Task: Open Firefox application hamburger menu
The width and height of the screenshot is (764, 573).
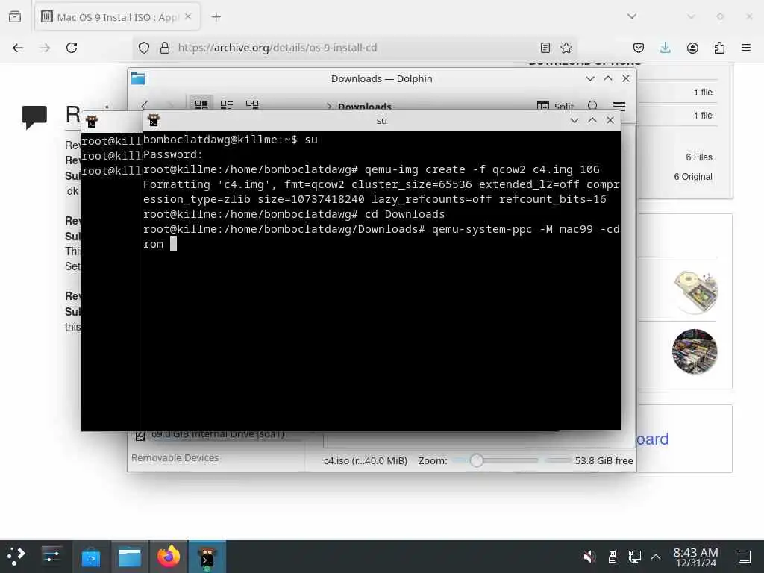Action: pyautogui.click(x=746, y=48)
